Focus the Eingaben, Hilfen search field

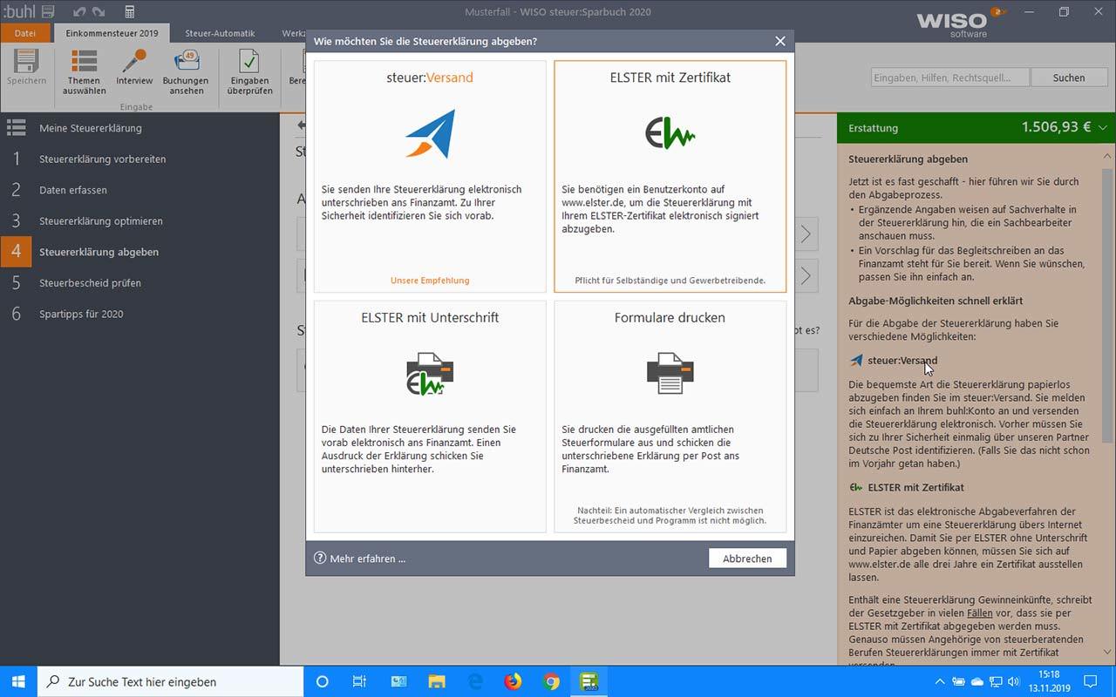click(x=949, y=78)
